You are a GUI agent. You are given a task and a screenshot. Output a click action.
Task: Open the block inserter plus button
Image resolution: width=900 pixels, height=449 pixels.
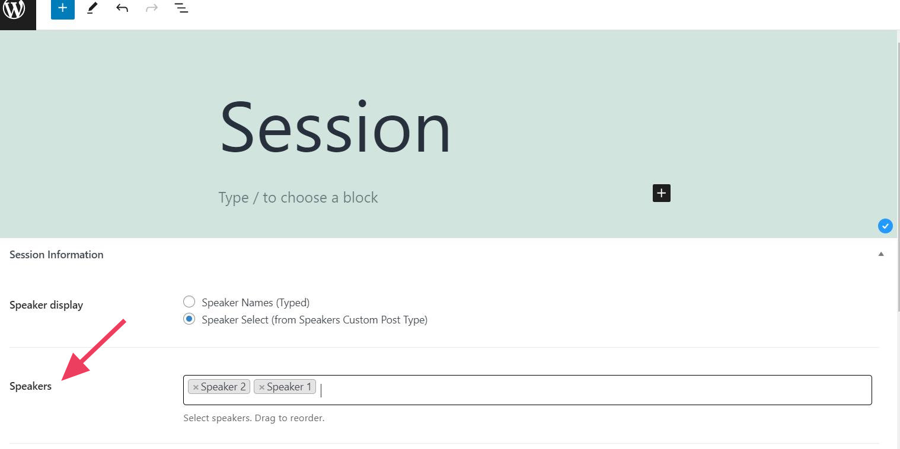(x=62, y=8)
